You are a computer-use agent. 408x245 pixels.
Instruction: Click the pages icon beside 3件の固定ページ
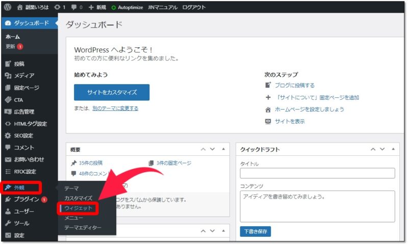(x=151, y=163)
